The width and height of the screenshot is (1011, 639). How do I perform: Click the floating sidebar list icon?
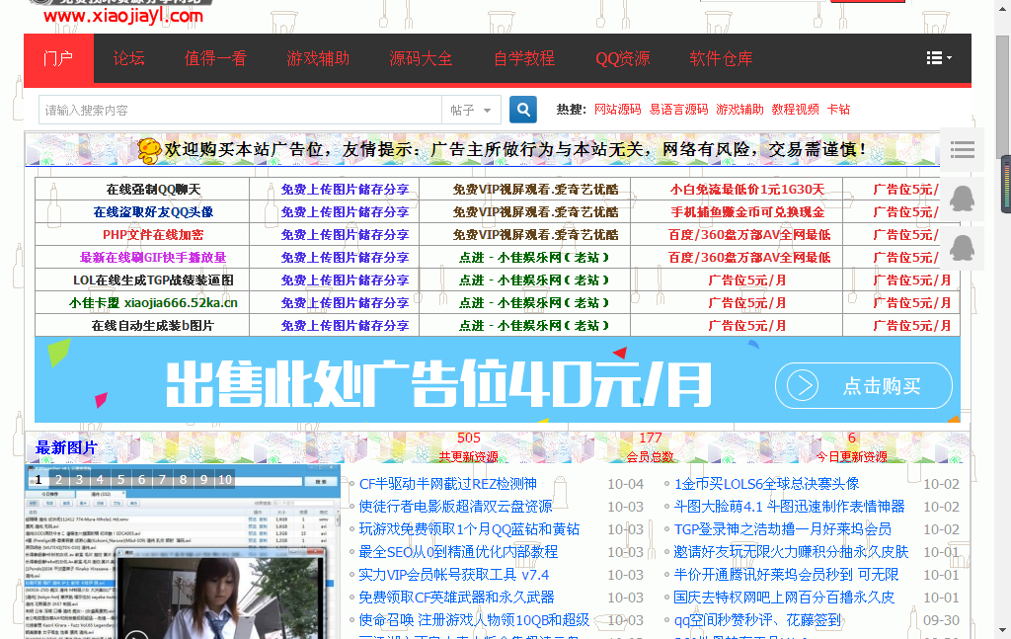tap(962, 149)
